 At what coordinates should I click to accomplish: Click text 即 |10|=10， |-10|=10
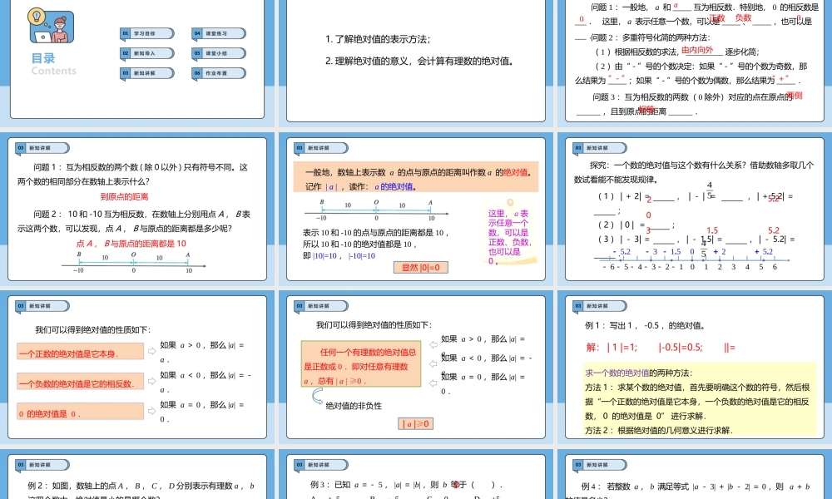click(x=339, y=255)
